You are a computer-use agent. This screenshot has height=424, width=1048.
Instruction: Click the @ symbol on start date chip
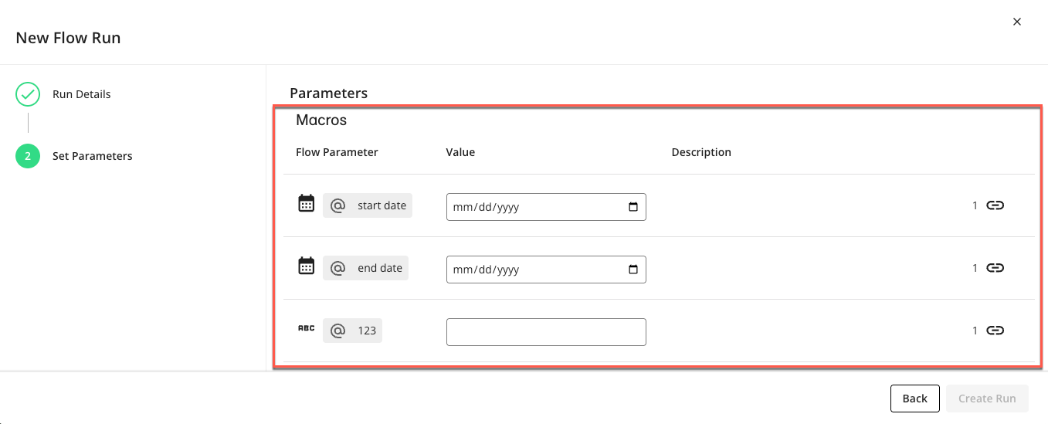pos(337,206)
